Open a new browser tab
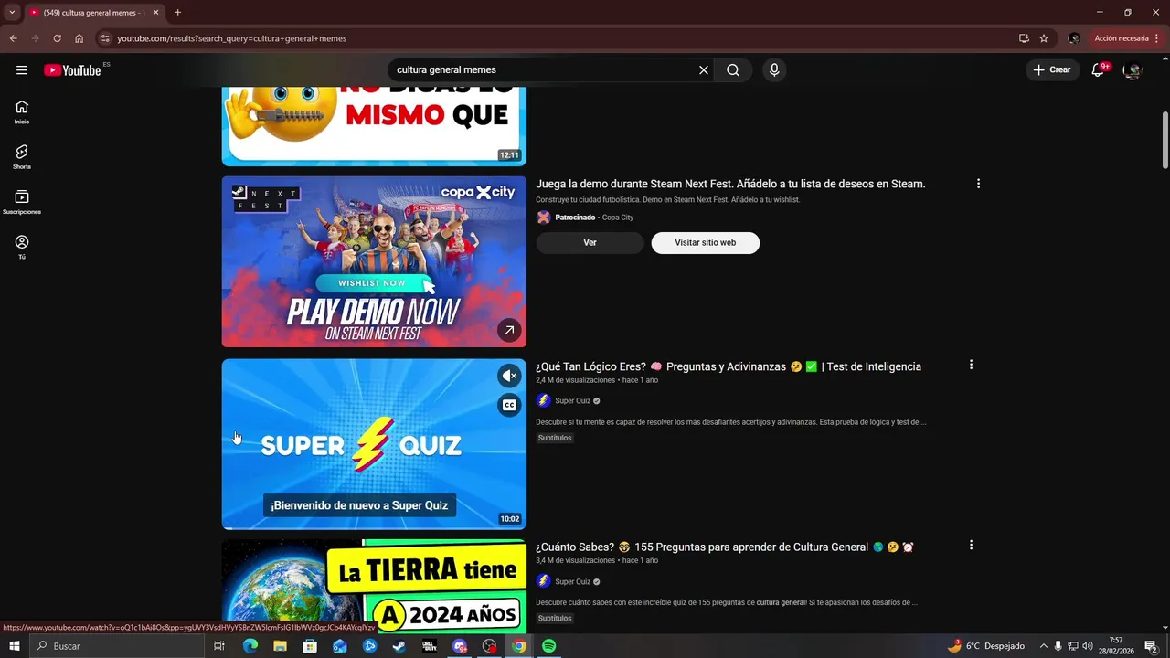 click(177, 13)
